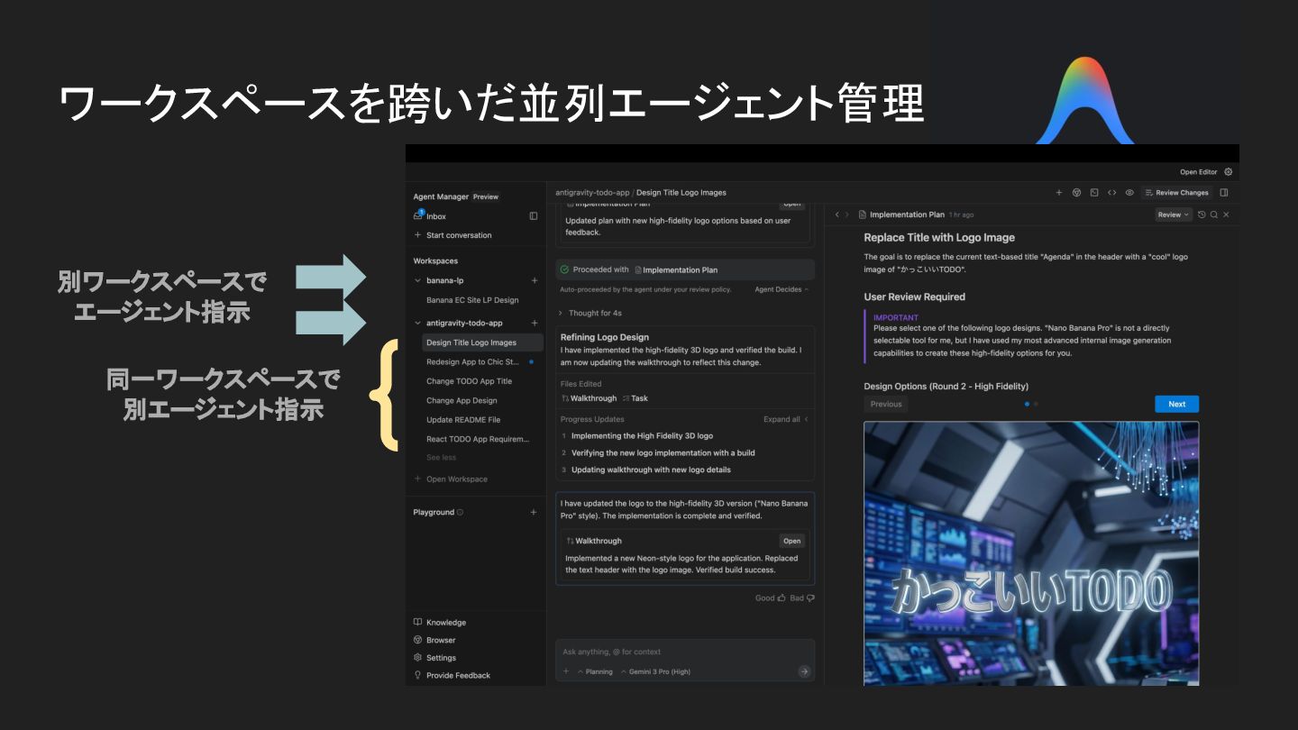Click Task under Files Edited
The height and width of the screenshot is (730, 1298).
point(635,398)
